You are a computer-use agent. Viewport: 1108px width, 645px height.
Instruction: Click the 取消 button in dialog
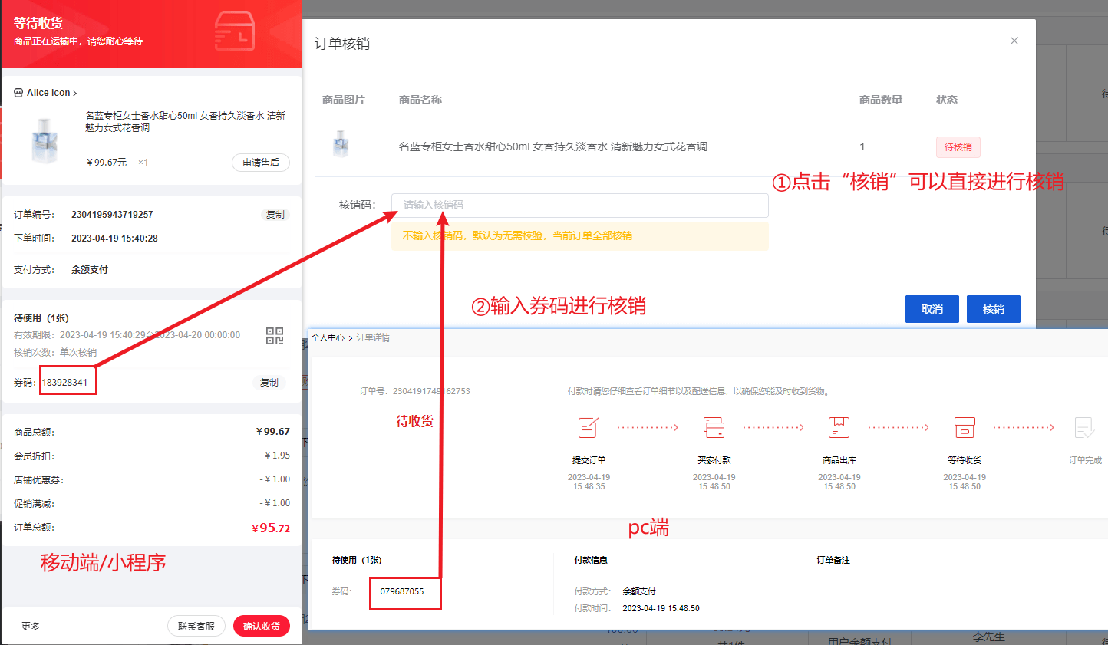932,309
